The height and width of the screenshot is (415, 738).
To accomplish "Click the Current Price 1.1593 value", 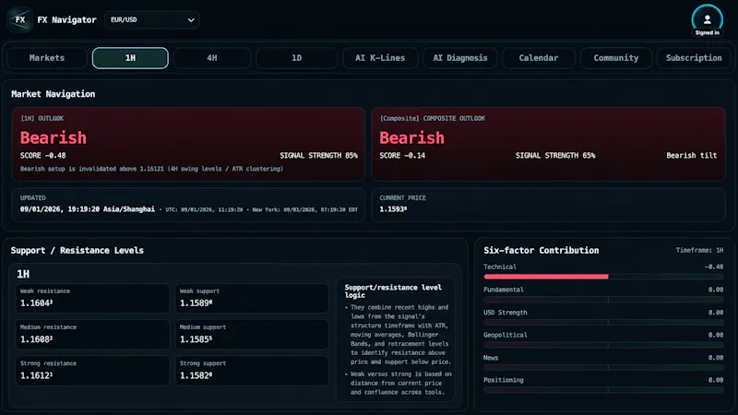I will 393,209.
